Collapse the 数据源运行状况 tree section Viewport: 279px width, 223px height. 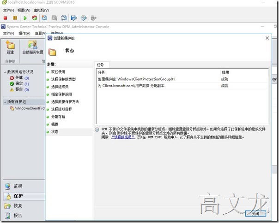5,72
